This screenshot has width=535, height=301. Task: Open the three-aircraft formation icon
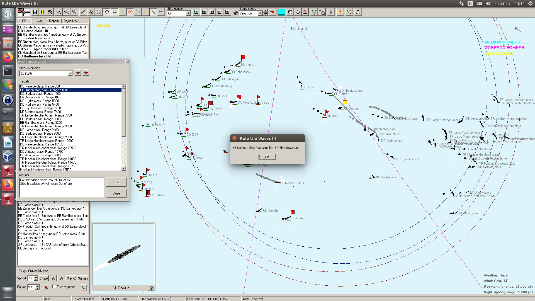pos(314,12)
